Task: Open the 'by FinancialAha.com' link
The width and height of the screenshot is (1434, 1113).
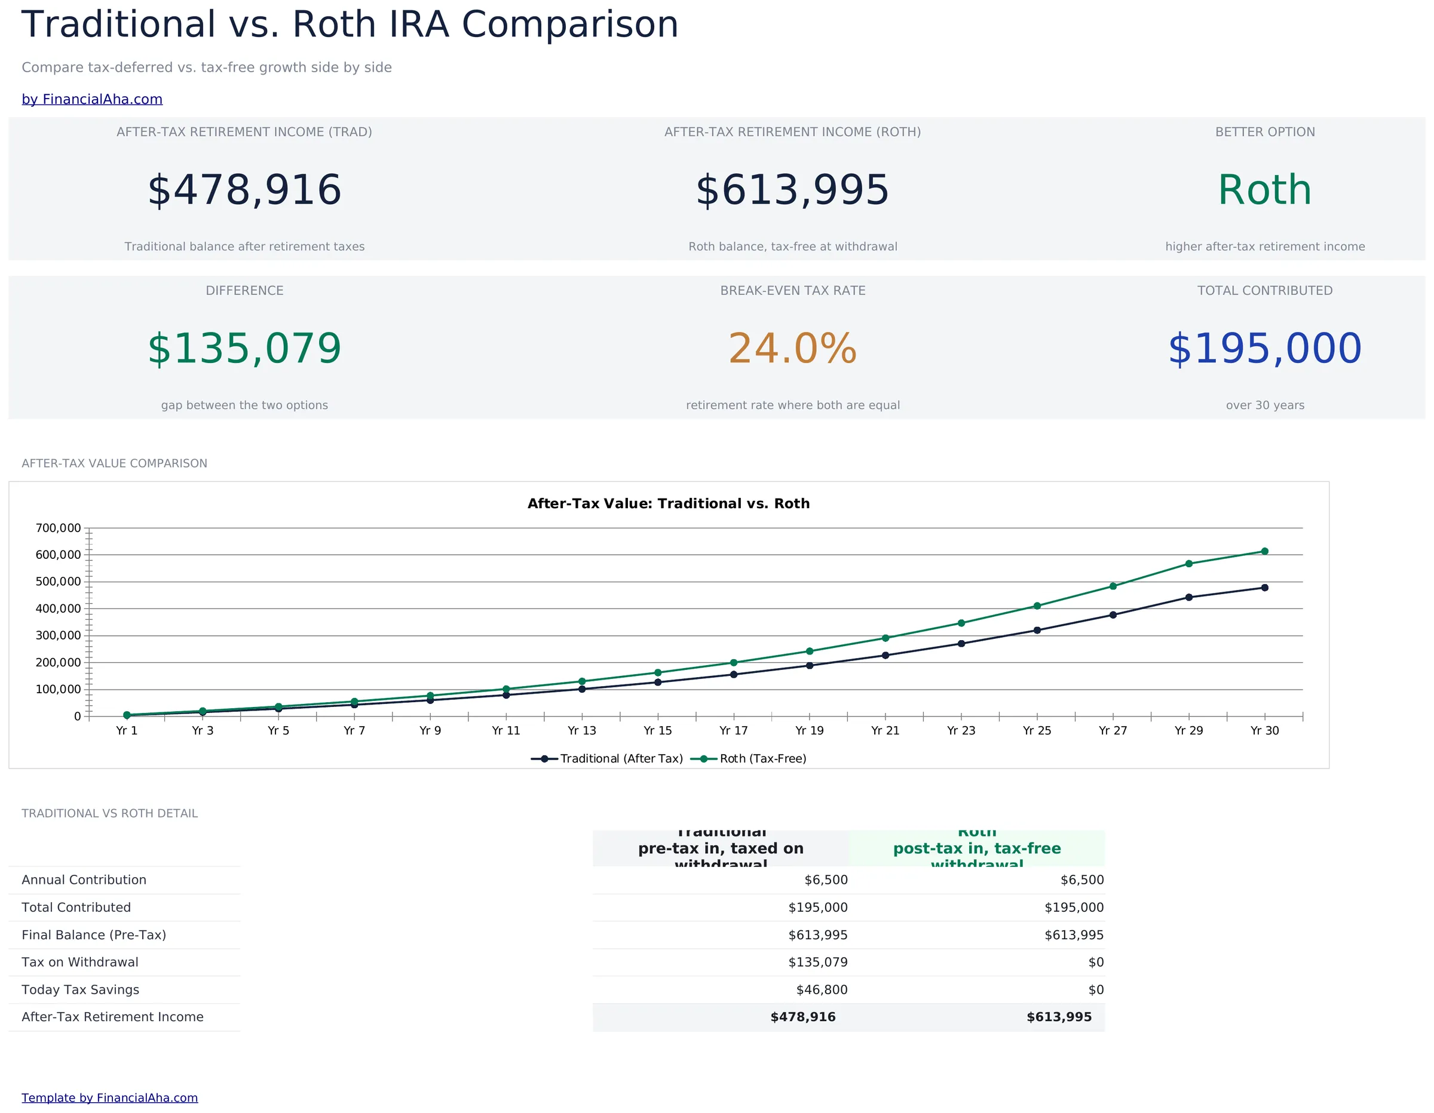Action: [92, 99]
